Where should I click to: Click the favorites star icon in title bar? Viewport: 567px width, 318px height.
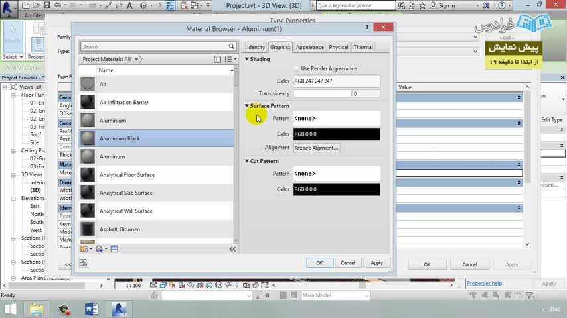pyautogui.click(x=422, y=5)
